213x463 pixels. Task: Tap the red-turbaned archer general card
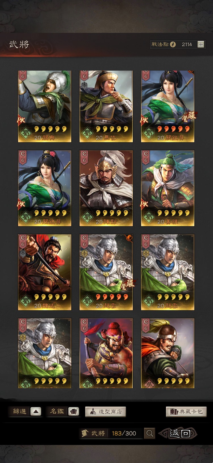pyautogui.click(x=106, y=353)
